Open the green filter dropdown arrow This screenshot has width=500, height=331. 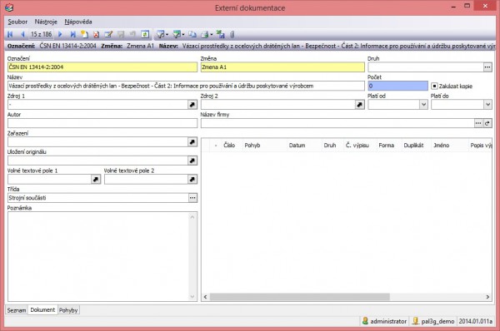click(x=183, y=34)
